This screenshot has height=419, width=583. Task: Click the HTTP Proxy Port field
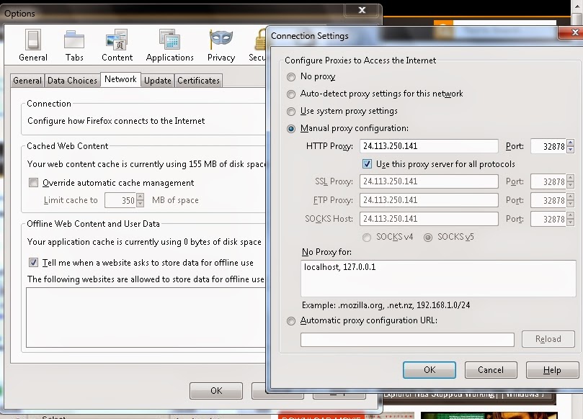548,146
